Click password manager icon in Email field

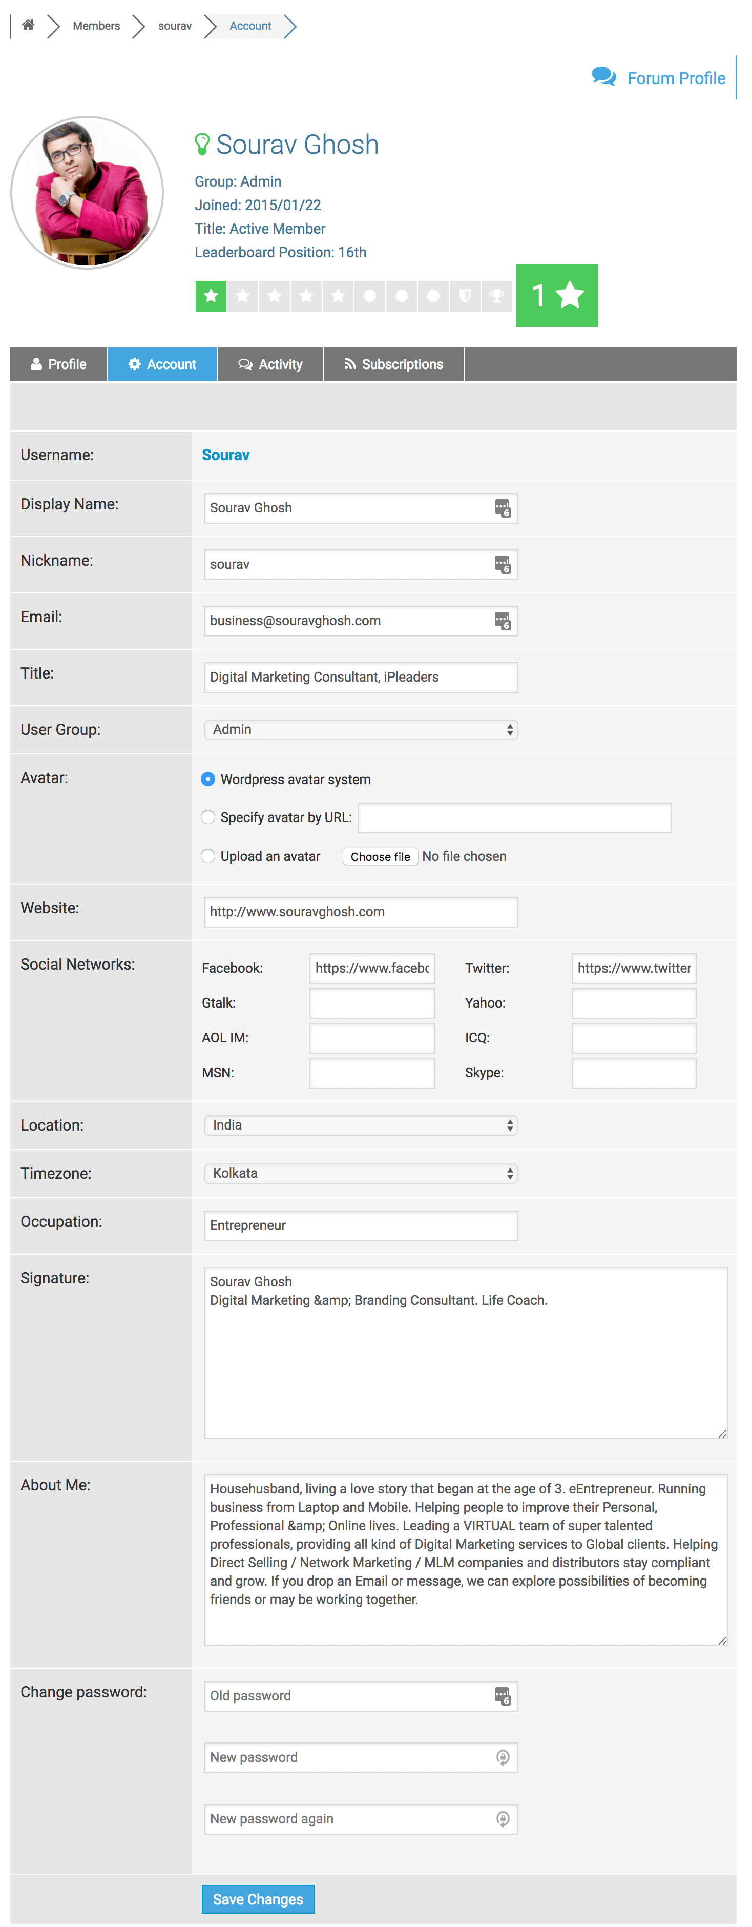(x=503, y=621)
